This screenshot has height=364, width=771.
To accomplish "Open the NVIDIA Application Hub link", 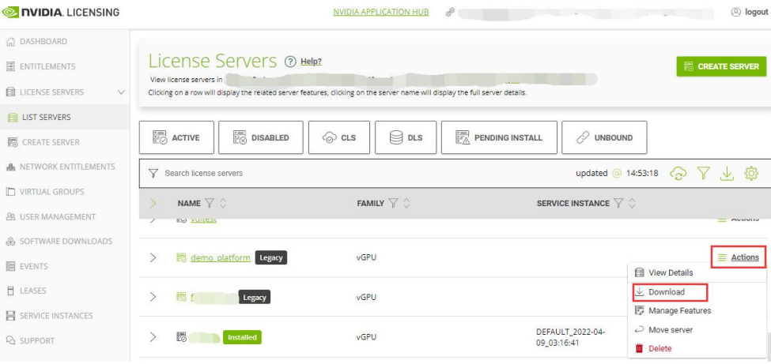I will (380, 13).
